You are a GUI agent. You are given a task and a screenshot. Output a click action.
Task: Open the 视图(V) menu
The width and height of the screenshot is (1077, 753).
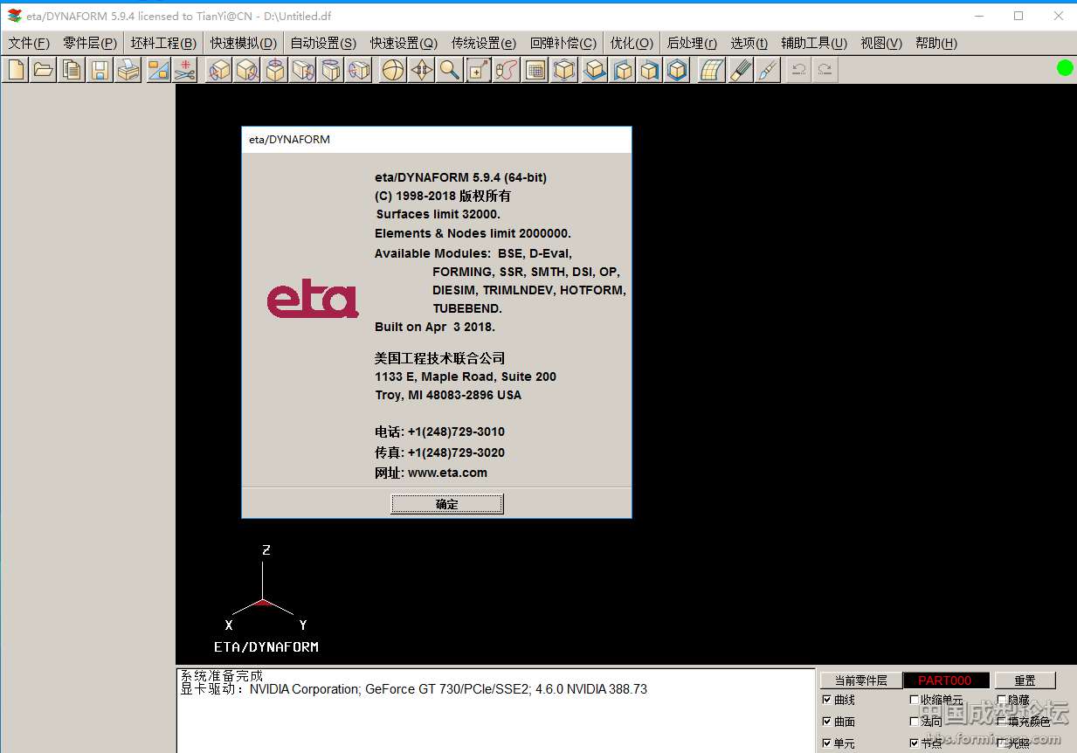coord(881,43)
